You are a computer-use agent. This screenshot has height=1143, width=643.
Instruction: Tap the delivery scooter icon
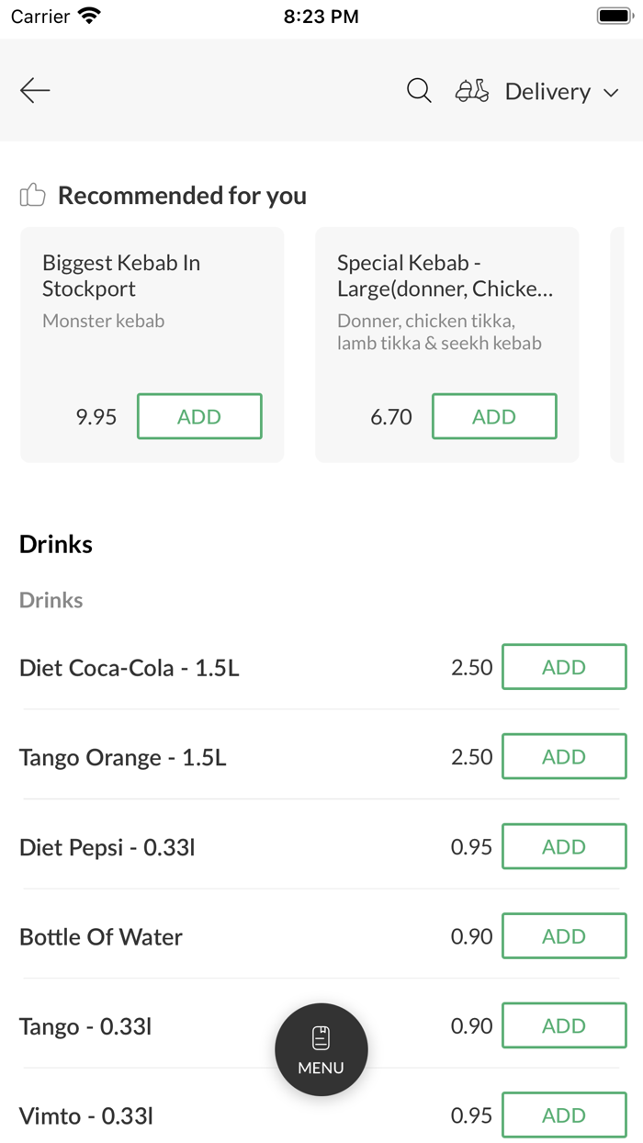click(x=472, y=90)
